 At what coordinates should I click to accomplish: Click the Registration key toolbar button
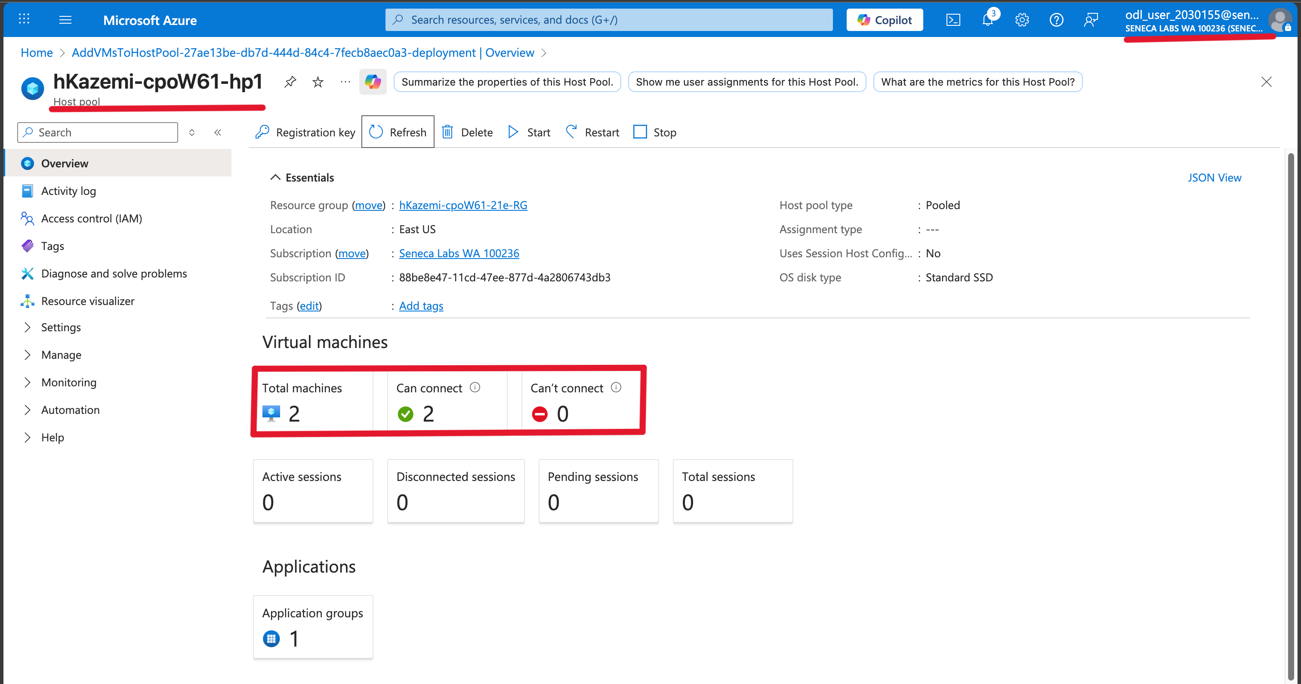(305, 132)
